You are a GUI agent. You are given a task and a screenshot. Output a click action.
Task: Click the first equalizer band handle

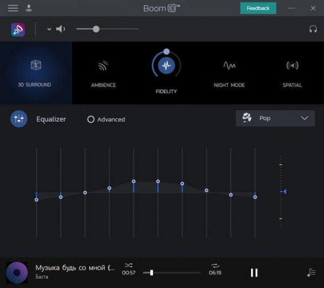pyautogui.click(x=36, y=200)
